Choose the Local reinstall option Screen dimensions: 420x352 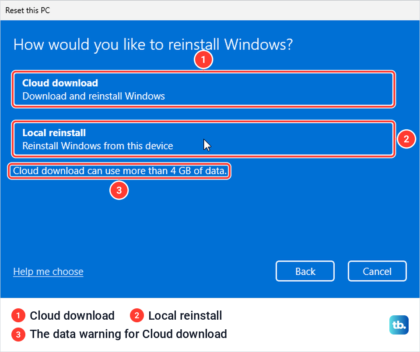[x=203, y=139]
